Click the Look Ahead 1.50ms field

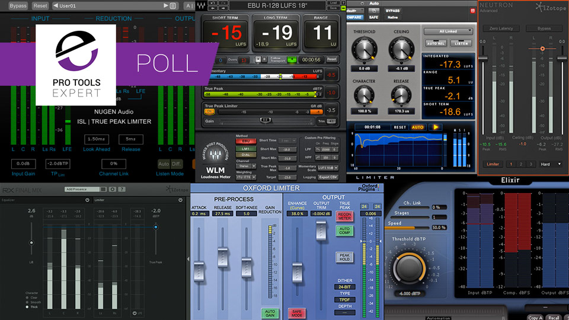tap(97, 139)
